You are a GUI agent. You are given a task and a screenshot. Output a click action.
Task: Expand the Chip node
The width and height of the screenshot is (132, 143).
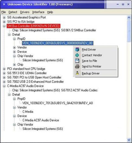point(14,65)
